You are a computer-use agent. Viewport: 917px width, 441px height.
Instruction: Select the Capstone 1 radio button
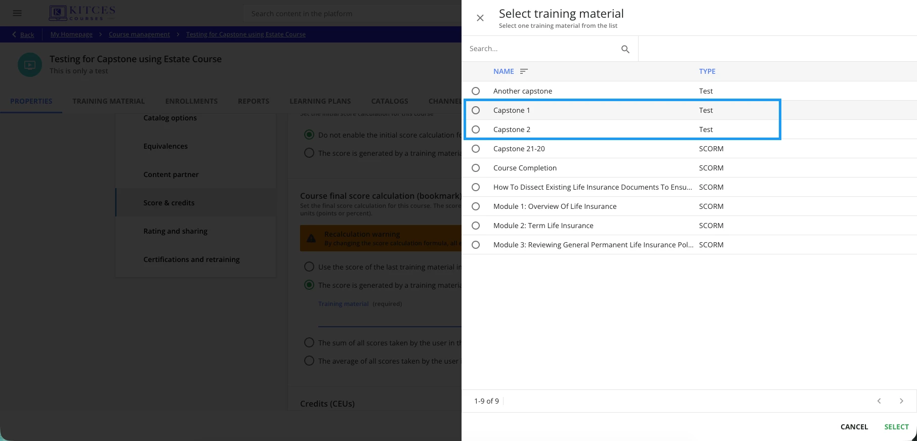[x=476, y=110]
